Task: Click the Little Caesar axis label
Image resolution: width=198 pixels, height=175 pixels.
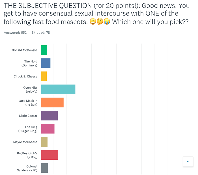Action: click(x=28, y=116)
